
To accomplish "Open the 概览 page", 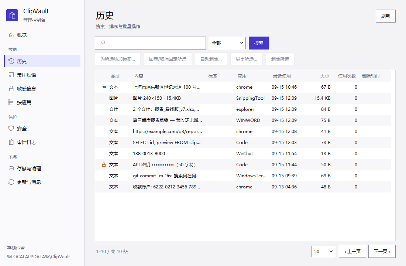I will pyautogui.click(x=42, y=35).
